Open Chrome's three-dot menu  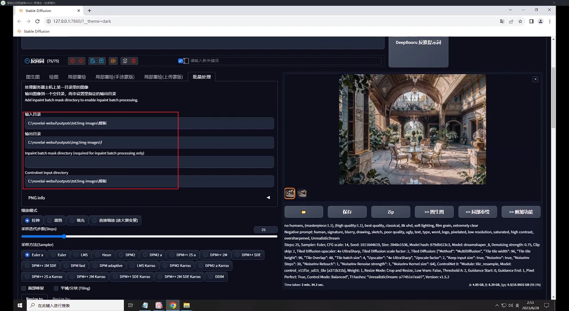pyautogui.click(x=550, y=21)
